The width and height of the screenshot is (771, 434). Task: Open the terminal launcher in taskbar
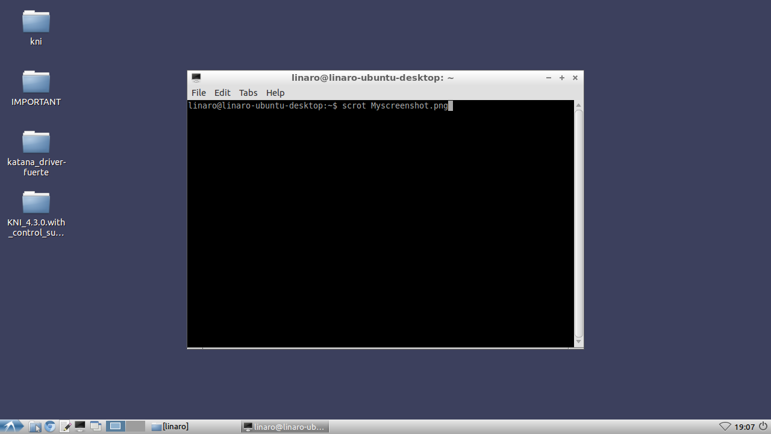(x=80, y=427)
